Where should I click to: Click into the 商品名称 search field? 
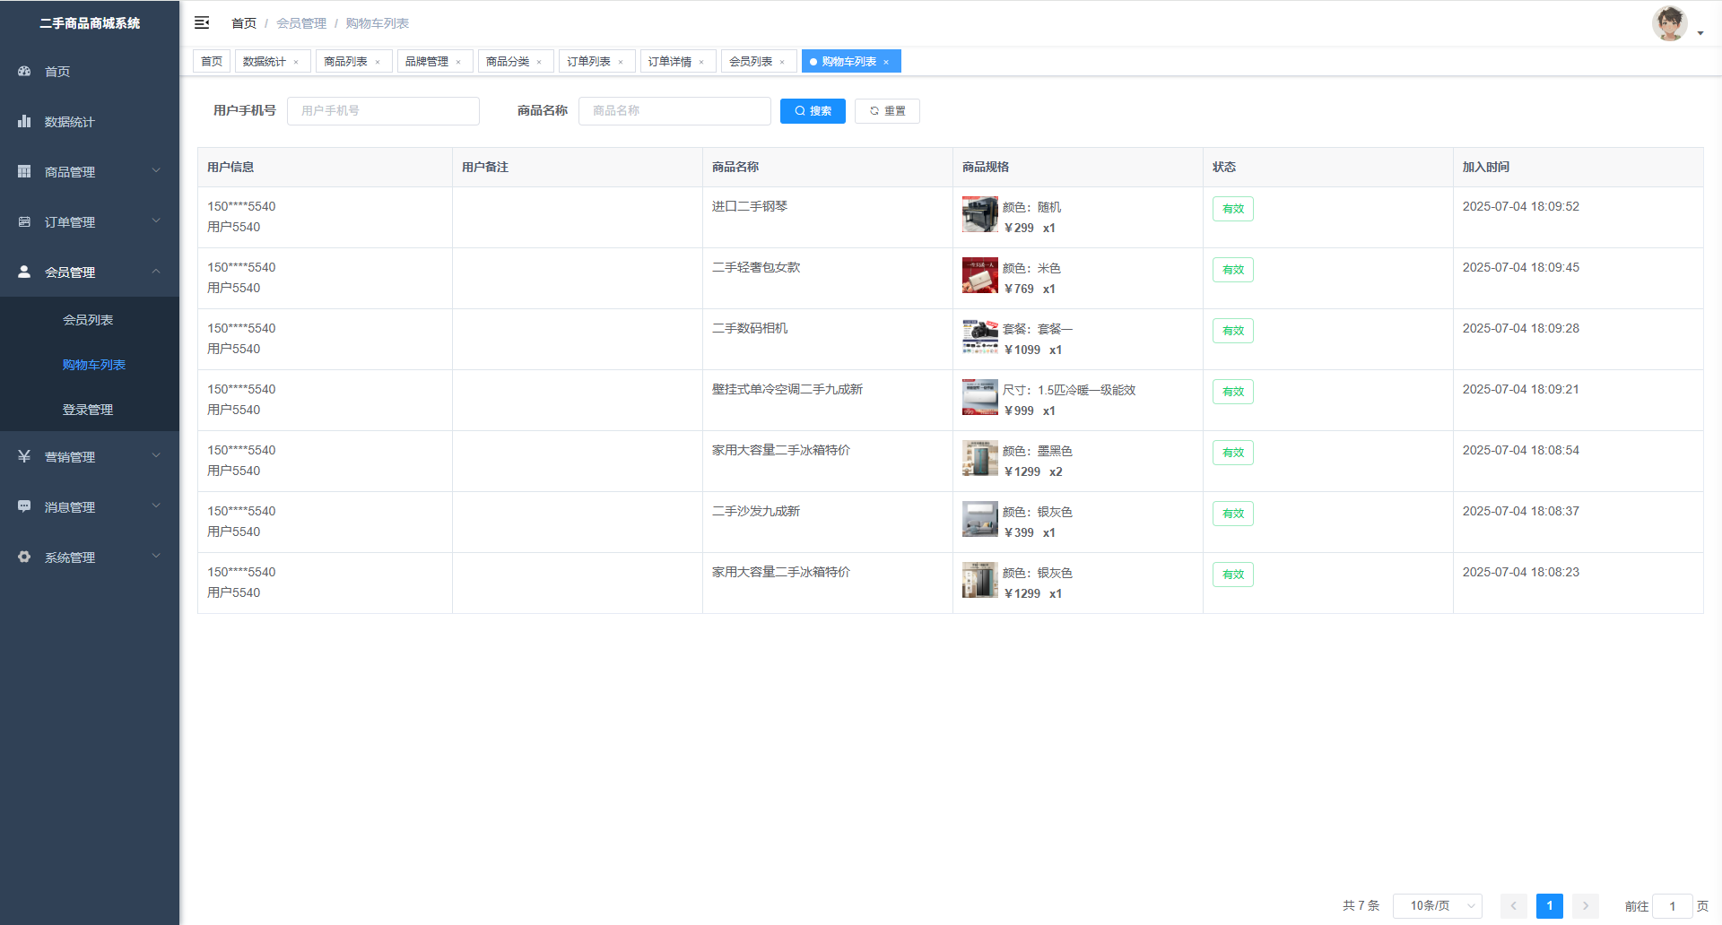pos(674,111)
